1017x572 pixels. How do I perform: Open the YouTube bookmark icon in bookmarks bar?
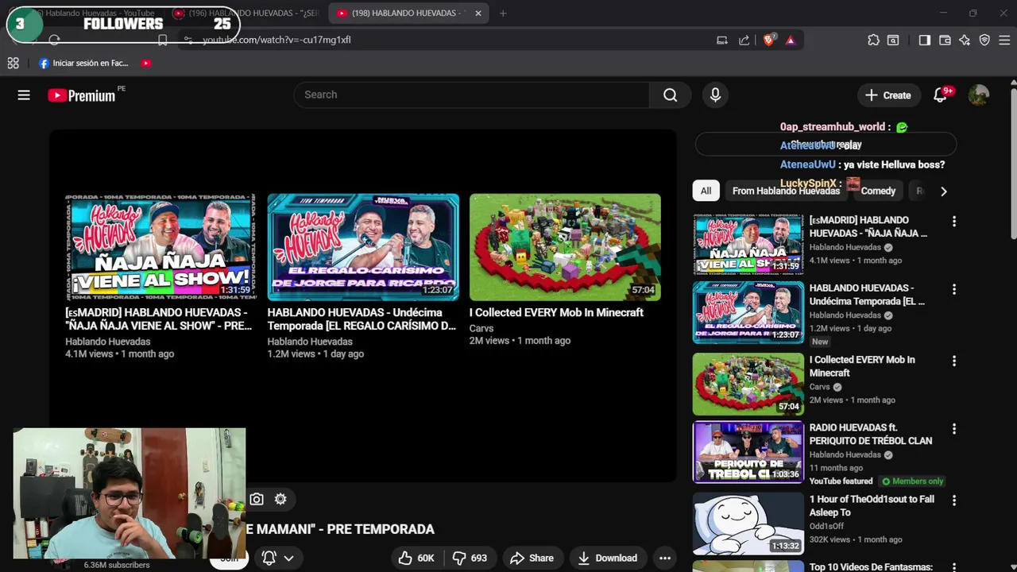[x=146, y=63]
